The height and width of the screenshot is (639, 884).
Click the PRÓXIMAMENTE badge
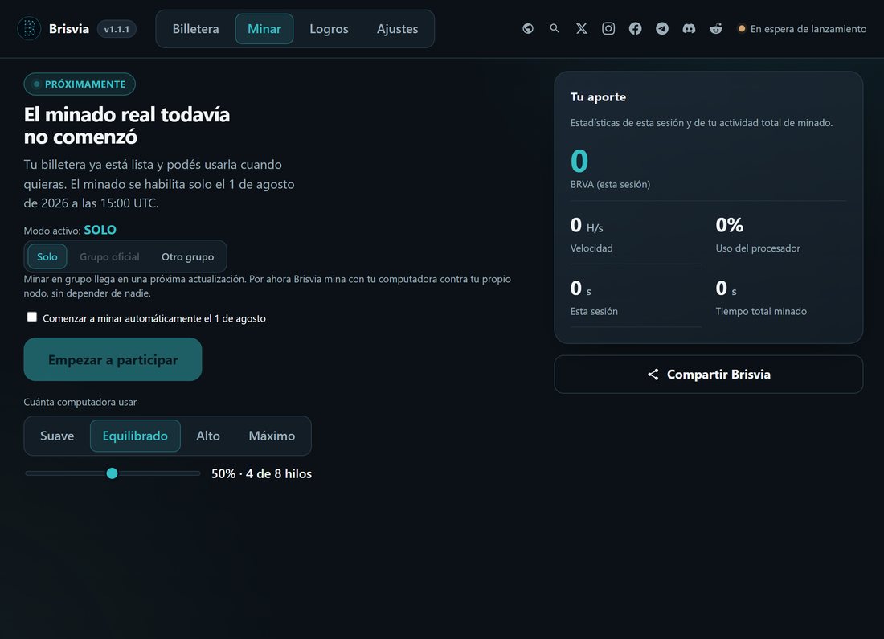(x=80, y=84)
